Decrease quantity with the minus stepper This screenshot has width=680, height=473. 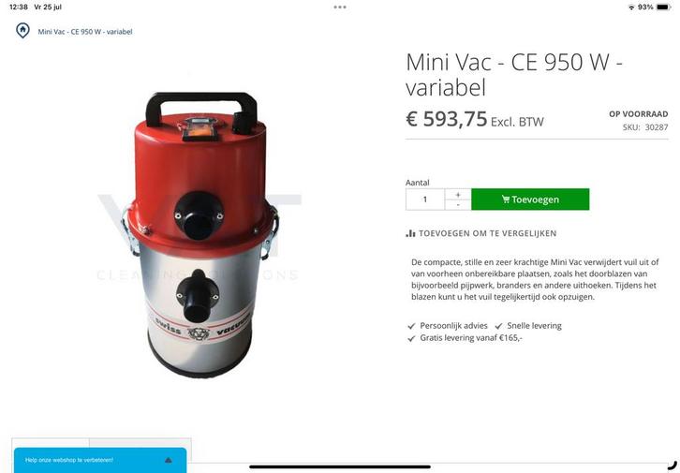458,204
